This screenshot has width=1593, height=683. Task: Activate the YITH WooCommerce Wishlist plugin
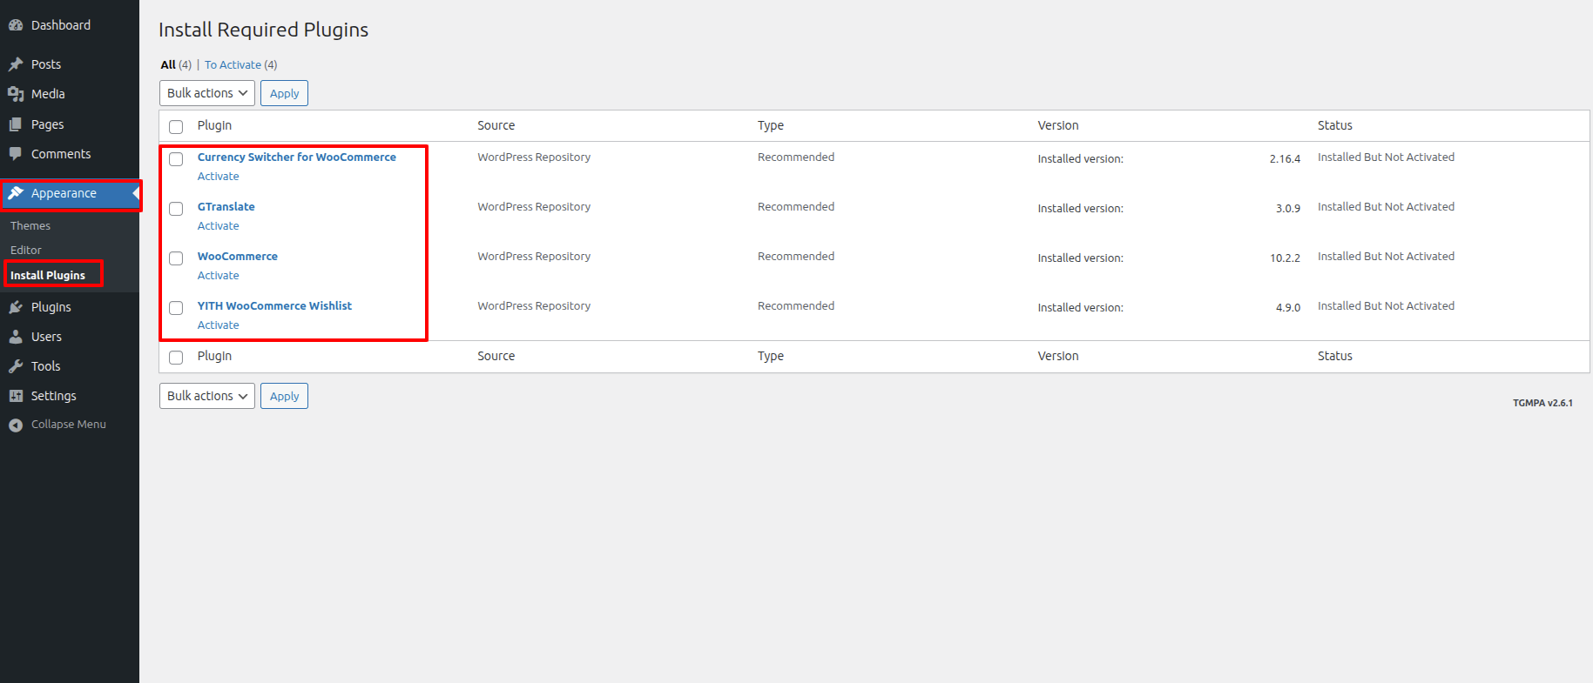tap(218, 325)
